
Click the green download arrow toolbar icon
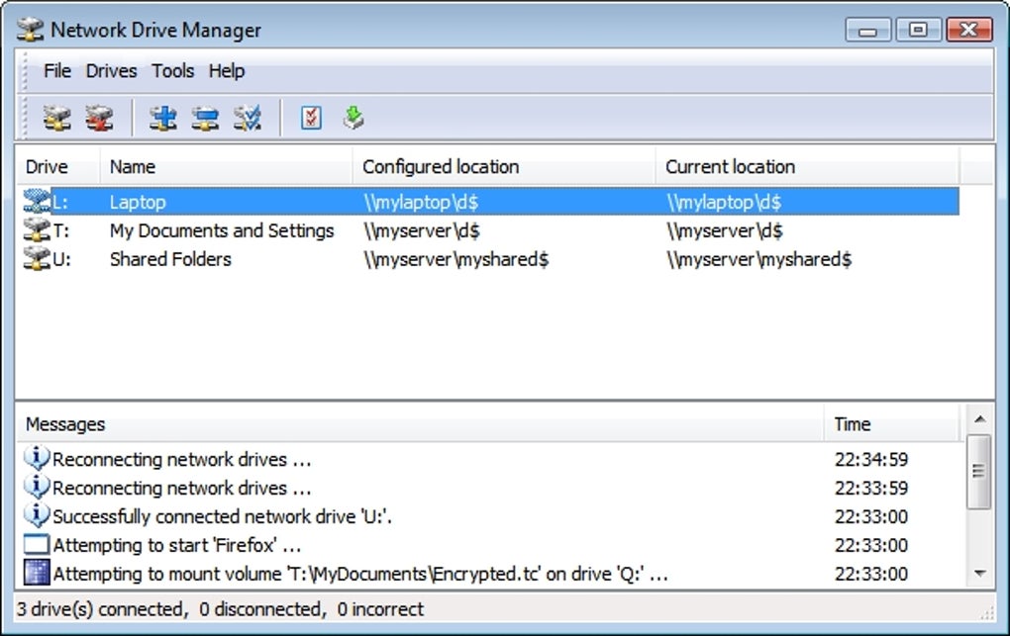click(353, 119)
